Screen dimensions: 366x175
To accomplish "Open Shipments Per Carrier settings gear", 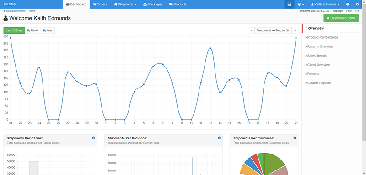I will (x=94, y=138).
